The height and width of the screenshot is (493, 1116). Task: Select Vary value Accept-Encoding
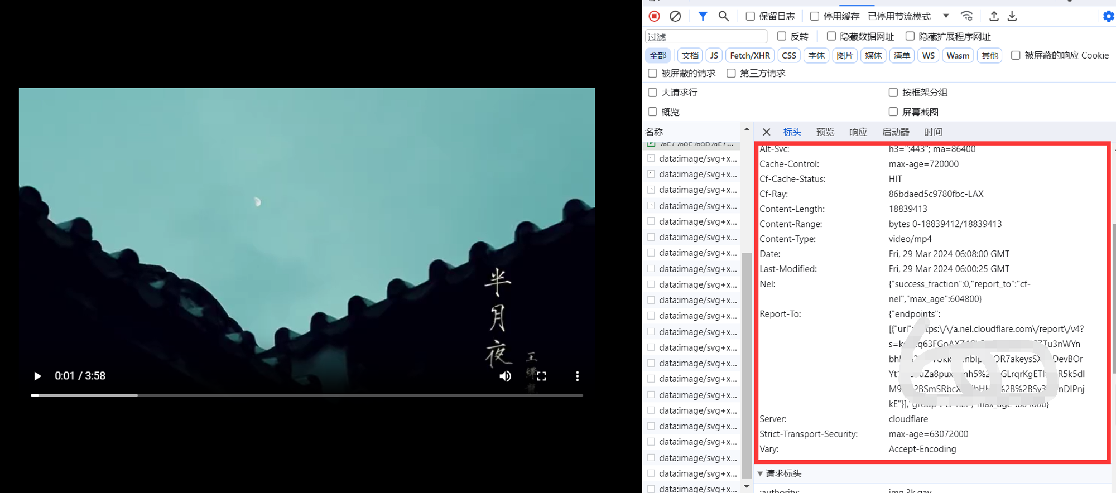[x=922, y=449]
